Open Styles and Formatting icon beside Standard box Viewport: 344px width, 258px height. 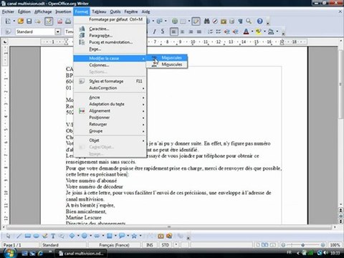tap(8, 32)
